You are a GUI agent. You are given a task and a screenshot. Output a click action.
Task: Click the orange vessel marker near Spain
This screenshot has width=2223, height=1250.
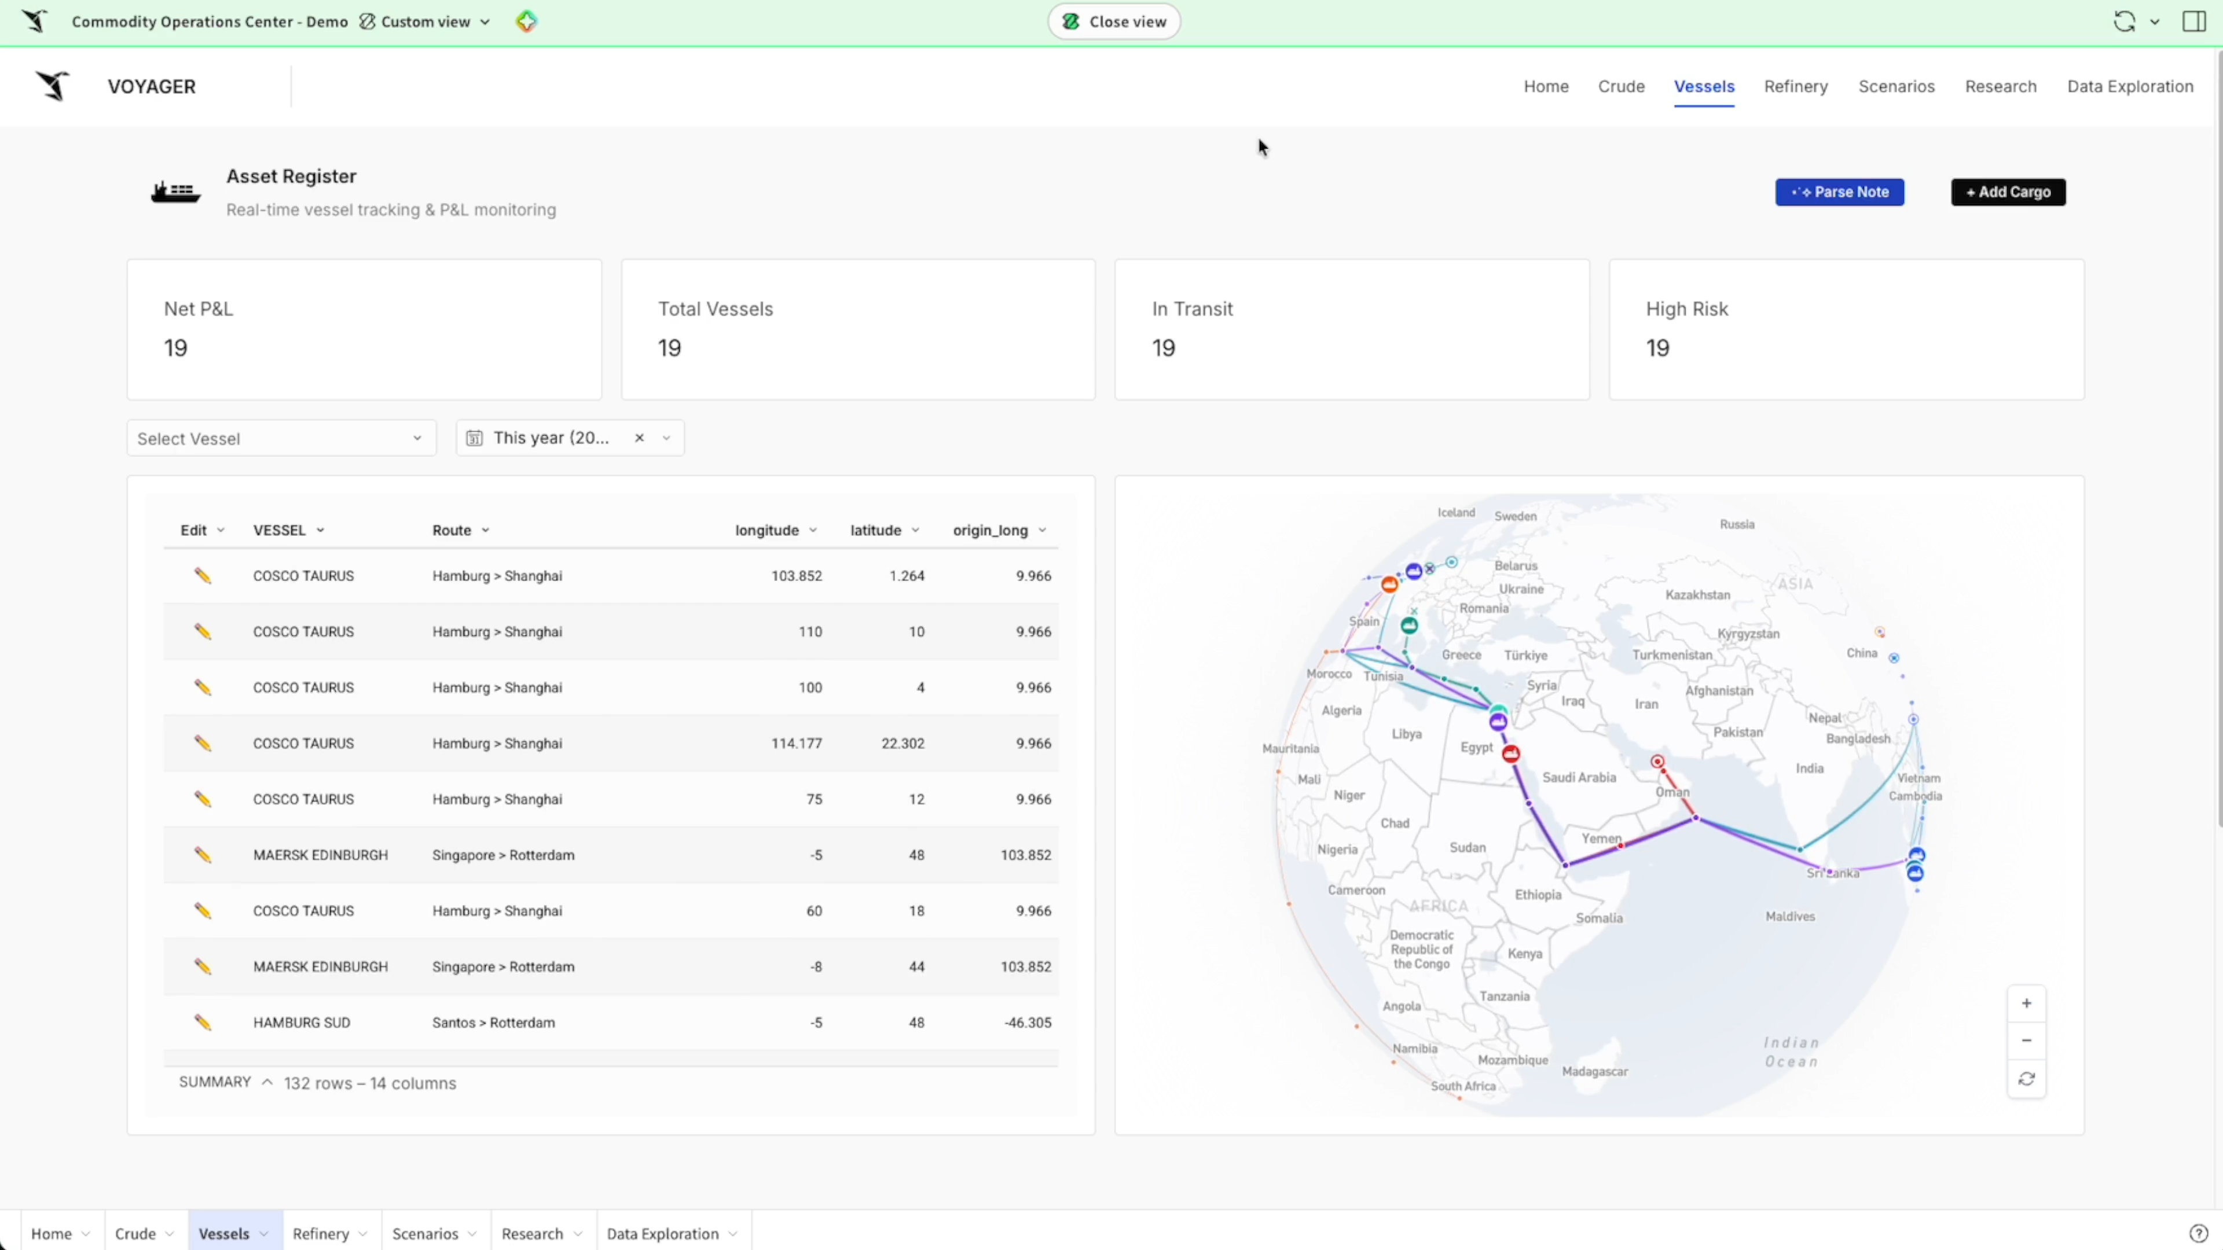pos(1389,585)
